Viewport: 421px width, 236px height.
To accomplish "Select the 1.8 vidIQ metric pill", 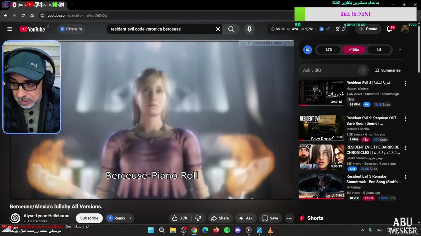I will click(x=379, y=50).
